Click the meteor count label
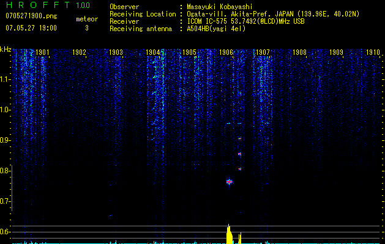The image size is (385, 244). click(x=87, y=19)
